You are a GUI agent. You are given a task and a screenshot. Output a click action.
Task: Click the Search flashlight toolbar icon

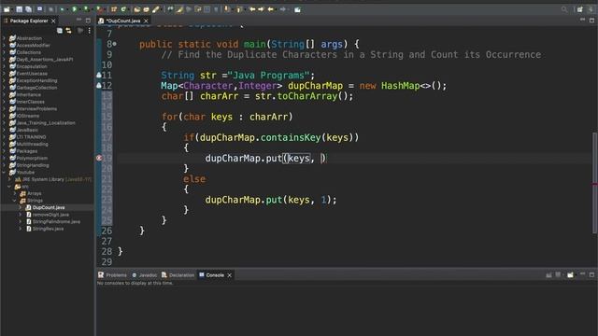click(156, 9)
